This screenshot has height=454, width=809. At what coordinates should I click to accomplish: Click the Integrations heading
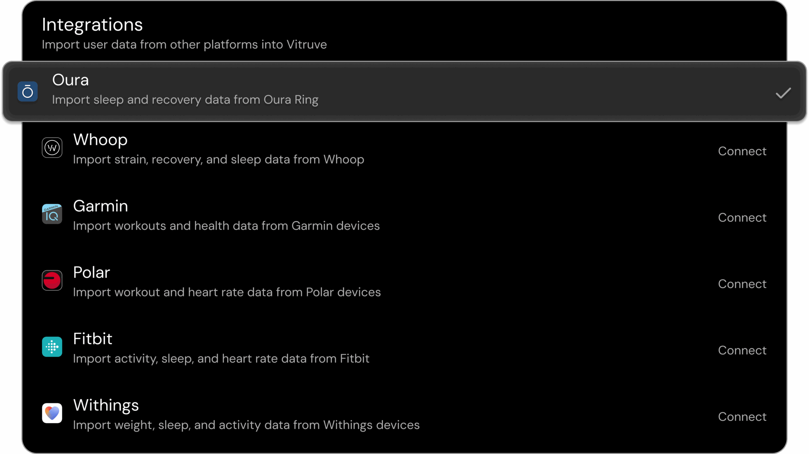(x=92, y=25)
